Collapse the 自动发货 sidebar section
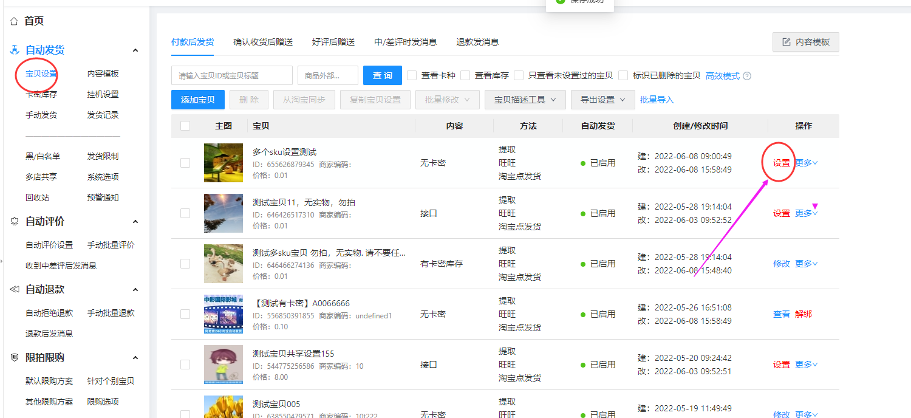911x418 pixels. click(x=135, y=50)
